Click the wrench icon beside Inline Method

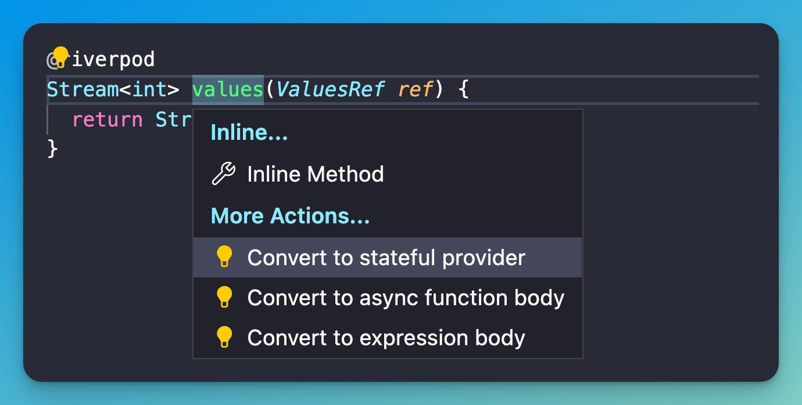coord(223,173)
